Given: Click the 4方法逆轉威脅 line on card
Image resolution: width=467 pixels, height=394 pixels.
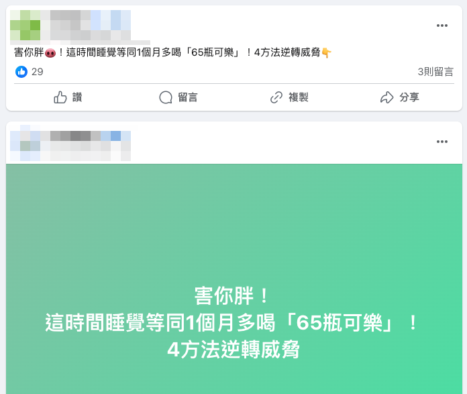Looking at the screenshot, I should (x=234, y=350).
